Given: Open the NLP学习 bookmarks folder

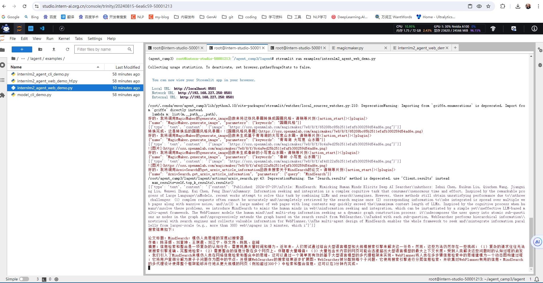Looking at the screenshot, I should 316,17.
